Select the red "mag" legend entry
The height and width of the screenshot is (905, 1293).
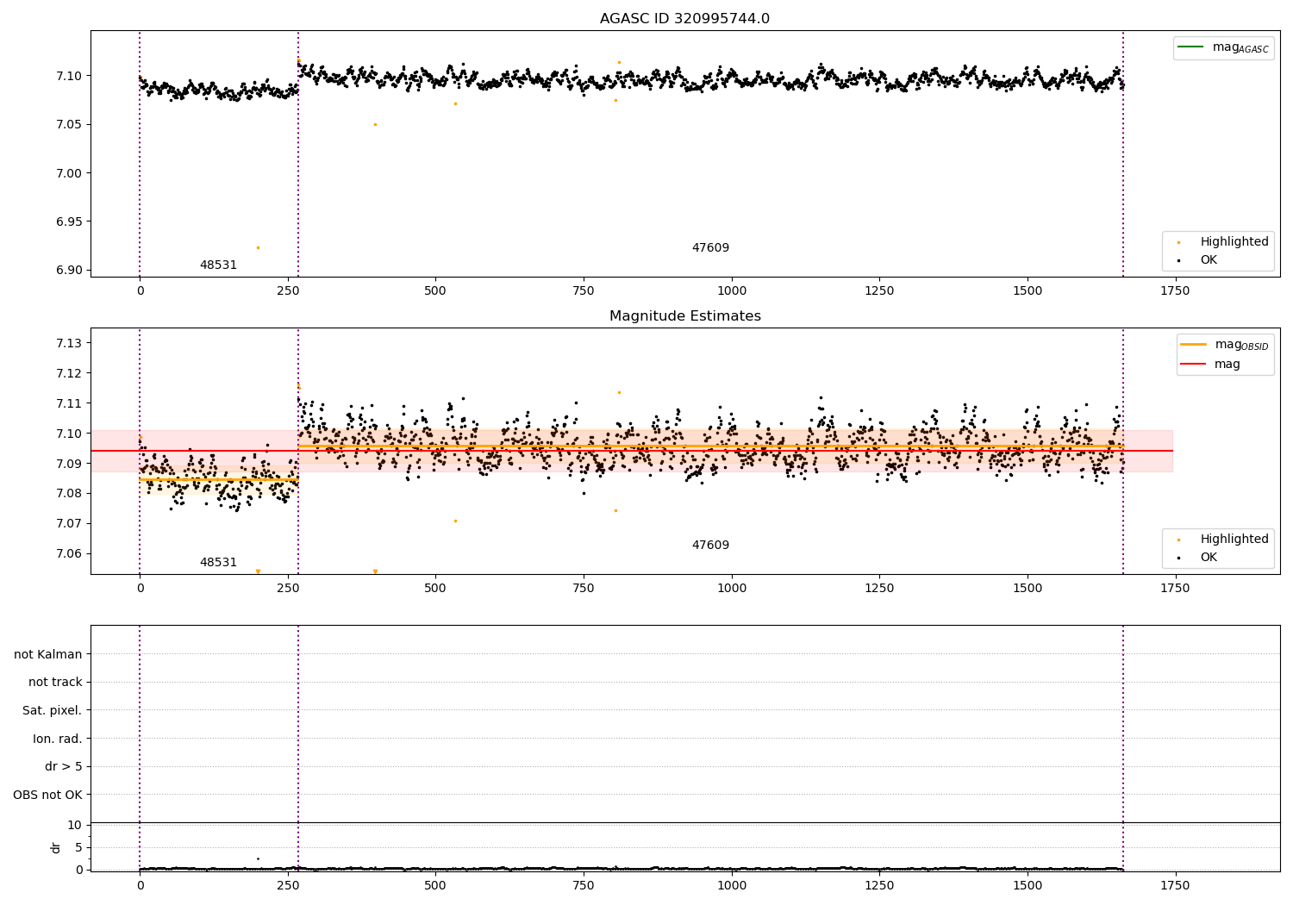(1210, 364)
